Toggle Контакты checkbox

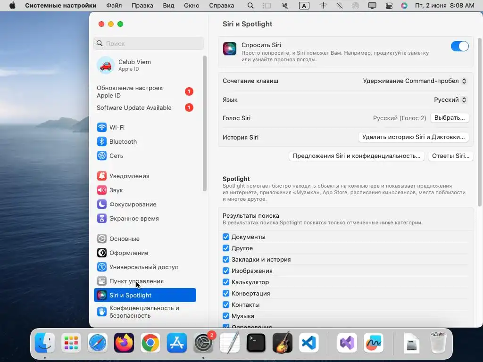tap(226, 305)
